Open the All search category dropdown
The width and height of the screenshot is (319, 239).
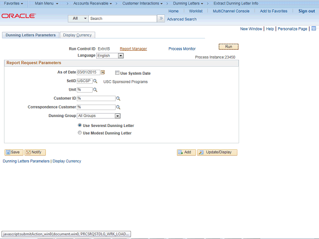[78, 18]
